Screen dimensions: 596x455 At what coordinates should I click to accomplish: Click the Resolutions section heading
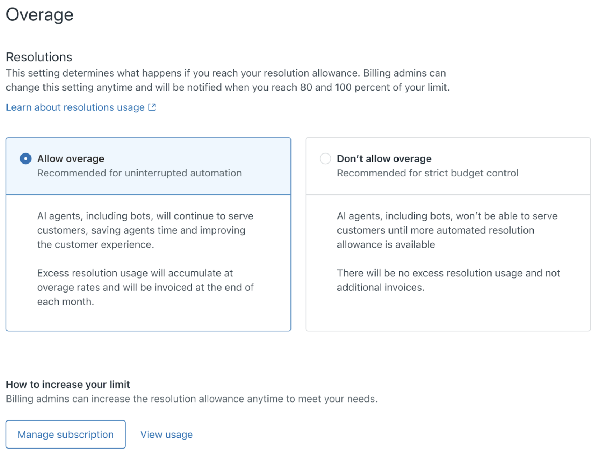[x=39, y=57]
